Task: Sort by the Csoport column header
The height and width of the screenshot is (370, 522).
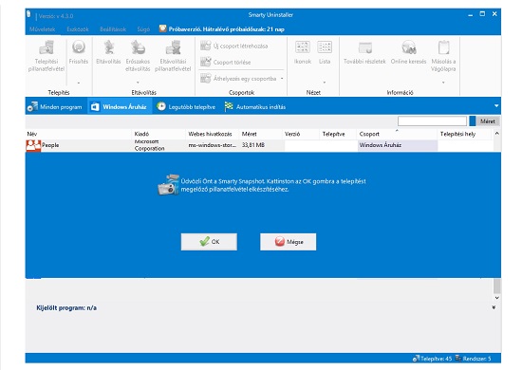Action: point(397,134)
